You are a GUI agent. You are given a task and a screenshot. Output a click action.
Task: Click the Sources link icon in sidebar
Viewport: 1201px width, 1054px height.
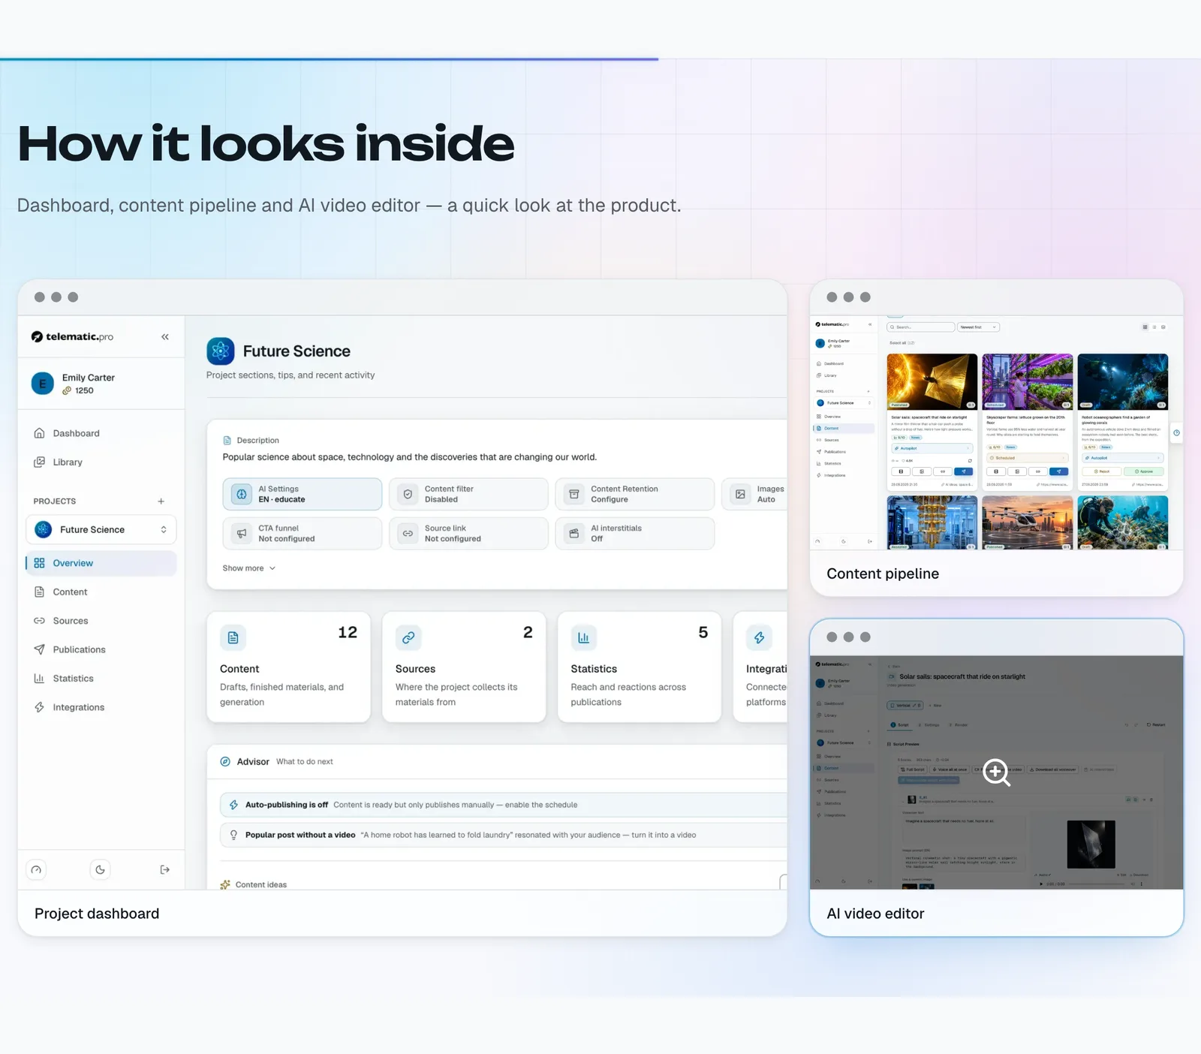tap(40, 621)
